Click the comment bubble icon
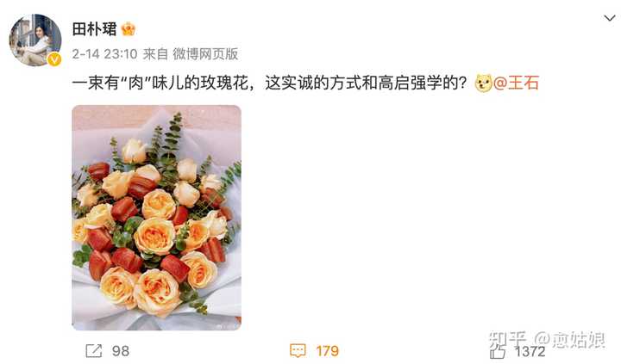Viewport: 621px width, 364px height. (x=298, y=350)
